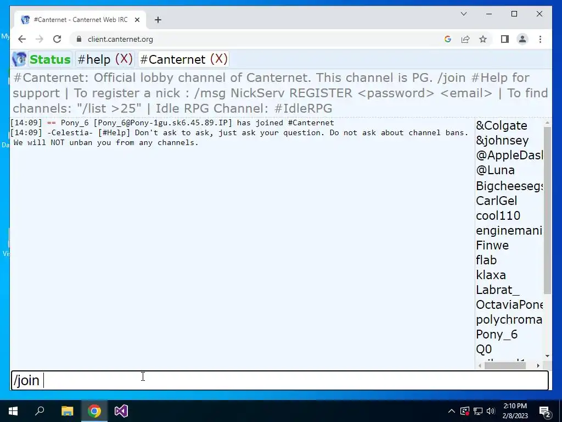The image size is (562, 422).
Task: Open the notification center icon
Action: coord(545,412)
